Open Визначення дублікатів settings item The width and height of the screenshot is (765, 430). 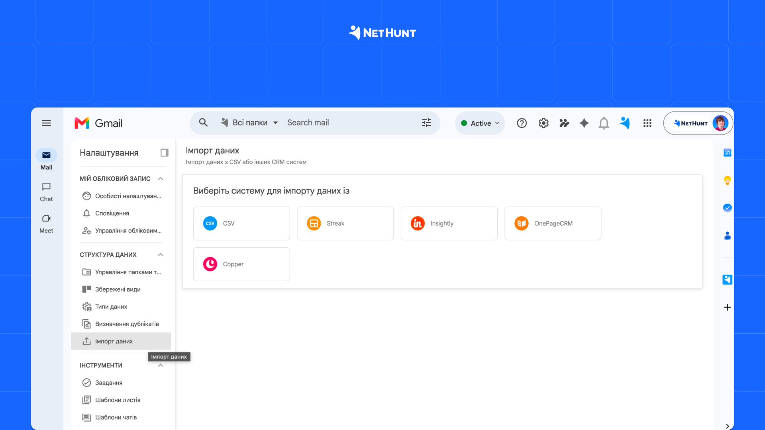[x=121, y=324]
